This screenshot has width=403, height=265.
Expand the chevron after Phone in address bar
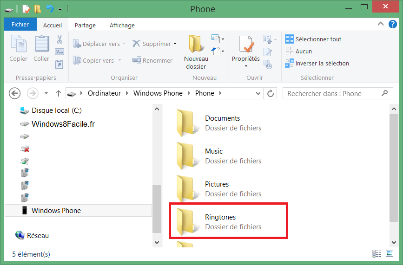(x=220, y=93)
